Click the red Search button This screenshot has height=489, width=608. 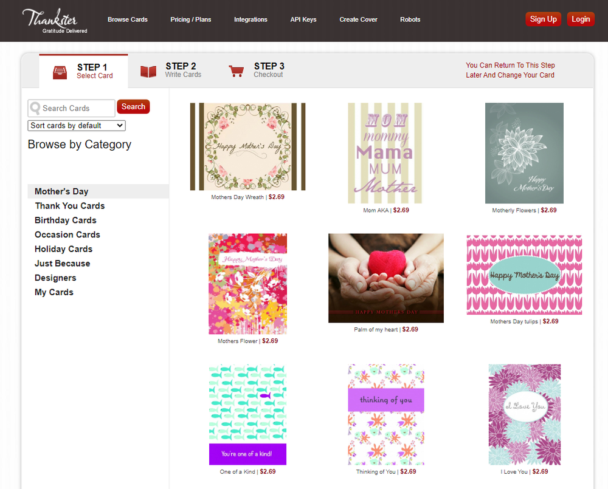[133, 106]
